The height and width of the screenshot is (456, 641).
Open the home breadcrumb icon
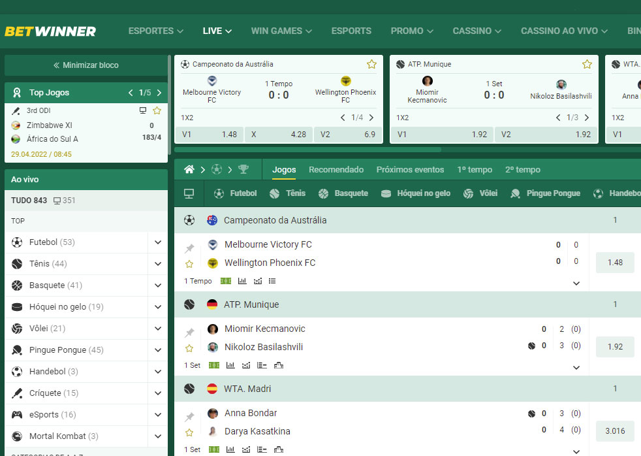(x=189, y=169)
